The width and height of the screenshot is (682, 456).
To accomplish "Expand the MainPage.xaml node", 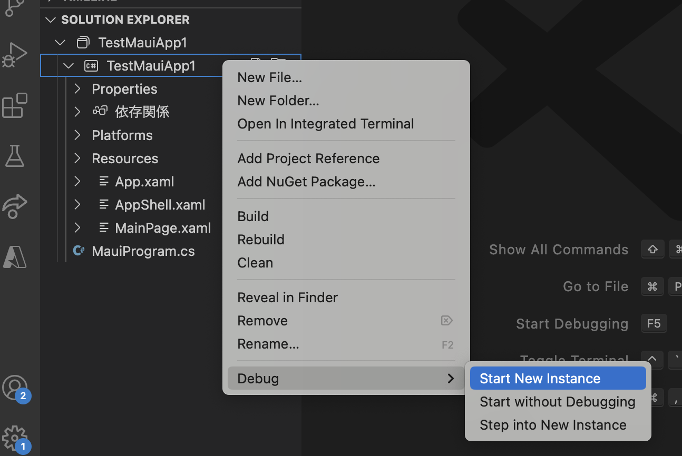I will click(77, 228).
